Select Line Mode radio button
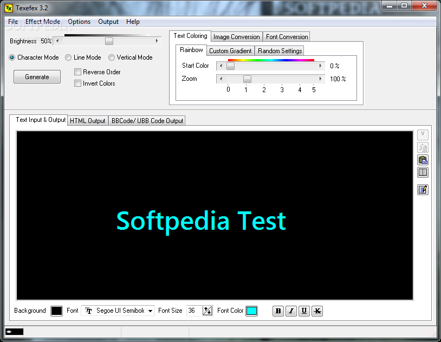The width and height of the screenshot is (441, 342). [x=68, y=57]
